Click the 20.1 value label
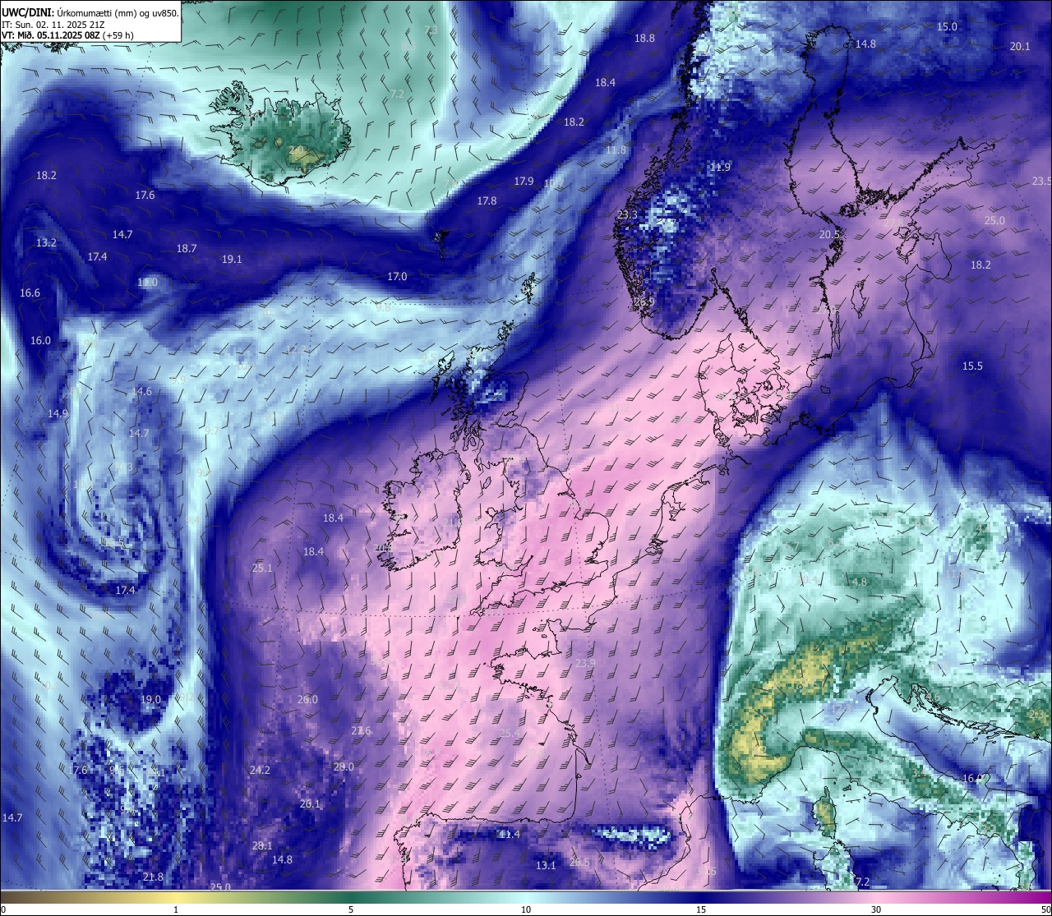The height and width of the screenshot is (916, 1052). 1019,46
